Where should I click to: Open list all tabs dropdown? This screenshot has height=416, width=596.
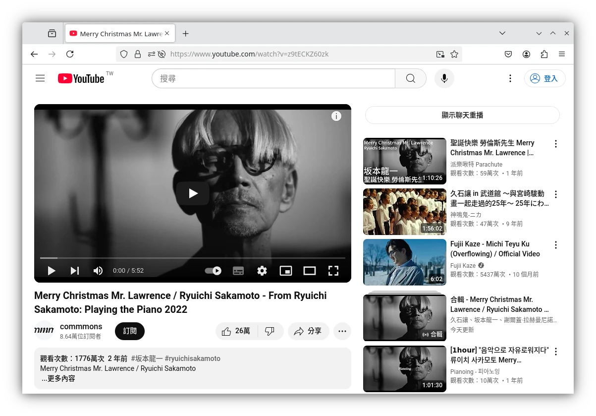pyautogui.click(x=502, y=33)
